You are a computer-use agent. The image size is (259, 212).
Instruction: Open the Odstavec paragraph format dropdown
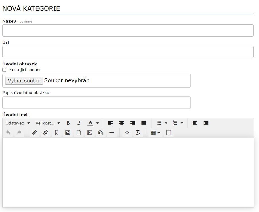tap(18, 123)
